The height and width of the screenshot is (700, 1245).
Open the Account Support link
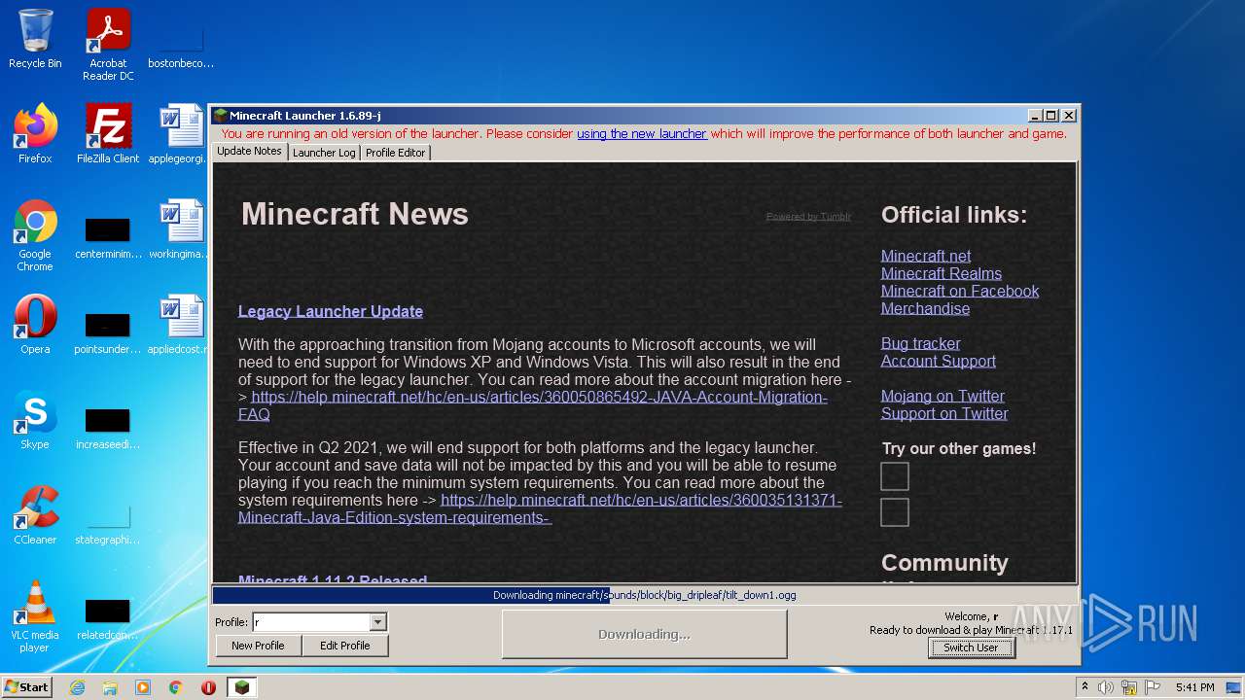pyautogui.click(x=939, y=361)
